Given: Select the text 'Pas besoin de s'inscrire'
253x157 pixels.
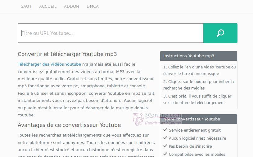Looking at the screenshot, I should [x=190, y=146].
